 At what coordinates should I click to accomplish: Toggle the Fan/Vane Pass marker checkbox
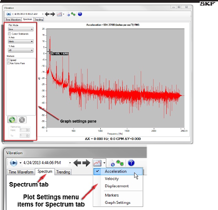pyautogui.click(x=9, y=63)
